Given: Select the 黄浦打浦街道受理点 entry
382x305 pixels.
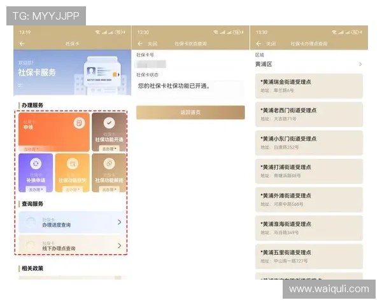Looking at the screenshot, I should (x=309, y=171).
